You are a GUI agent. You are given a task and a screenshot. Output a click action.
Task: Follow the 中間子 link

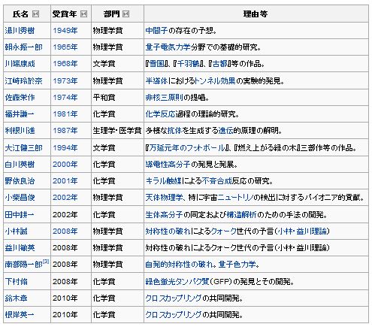(x=156, y=31)
